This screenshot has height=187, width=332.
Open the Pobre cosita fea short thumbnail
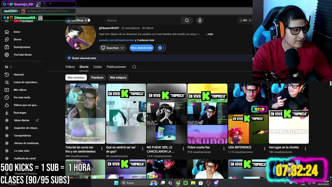207,113
